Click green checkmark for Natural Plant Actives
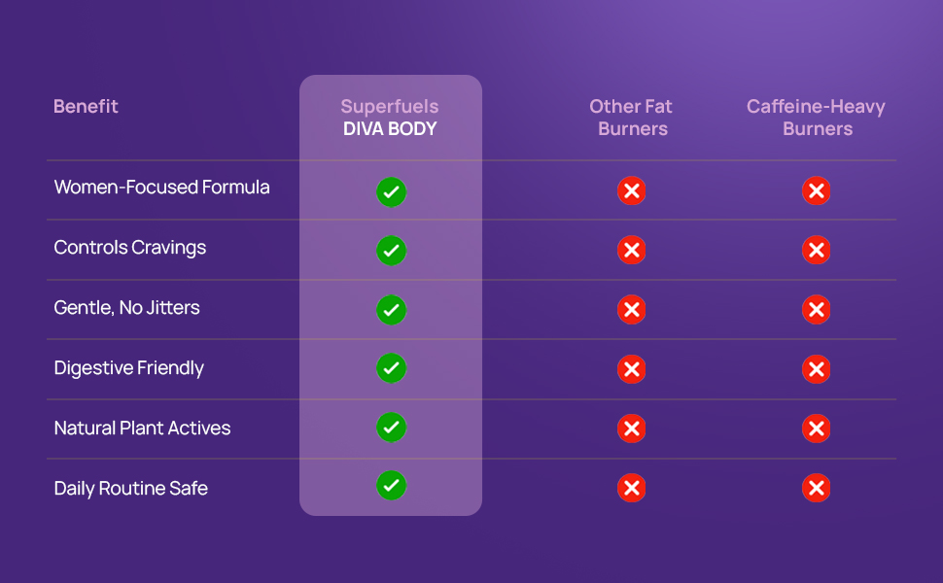The image size is (943, 583). point(391,427)
